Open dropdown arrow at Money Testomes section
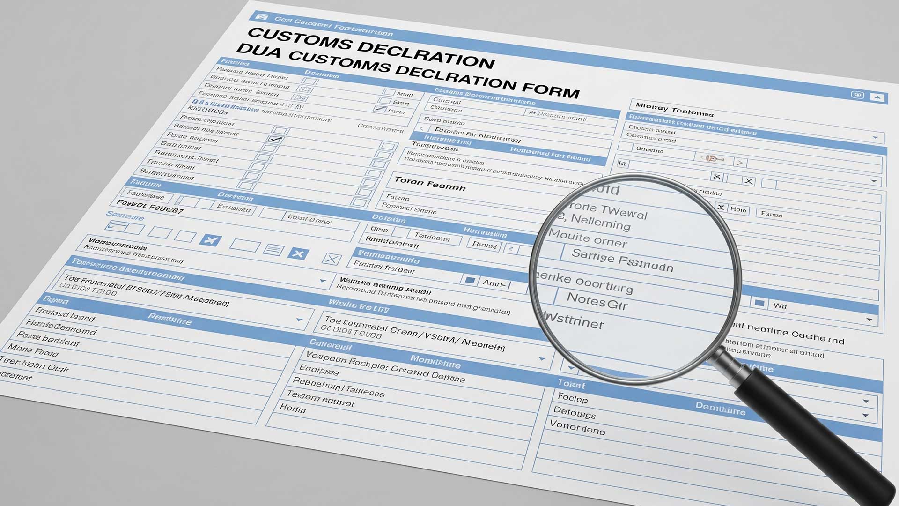Image resolution: width=899 pixels, height=506 pixels. (875, 138)
